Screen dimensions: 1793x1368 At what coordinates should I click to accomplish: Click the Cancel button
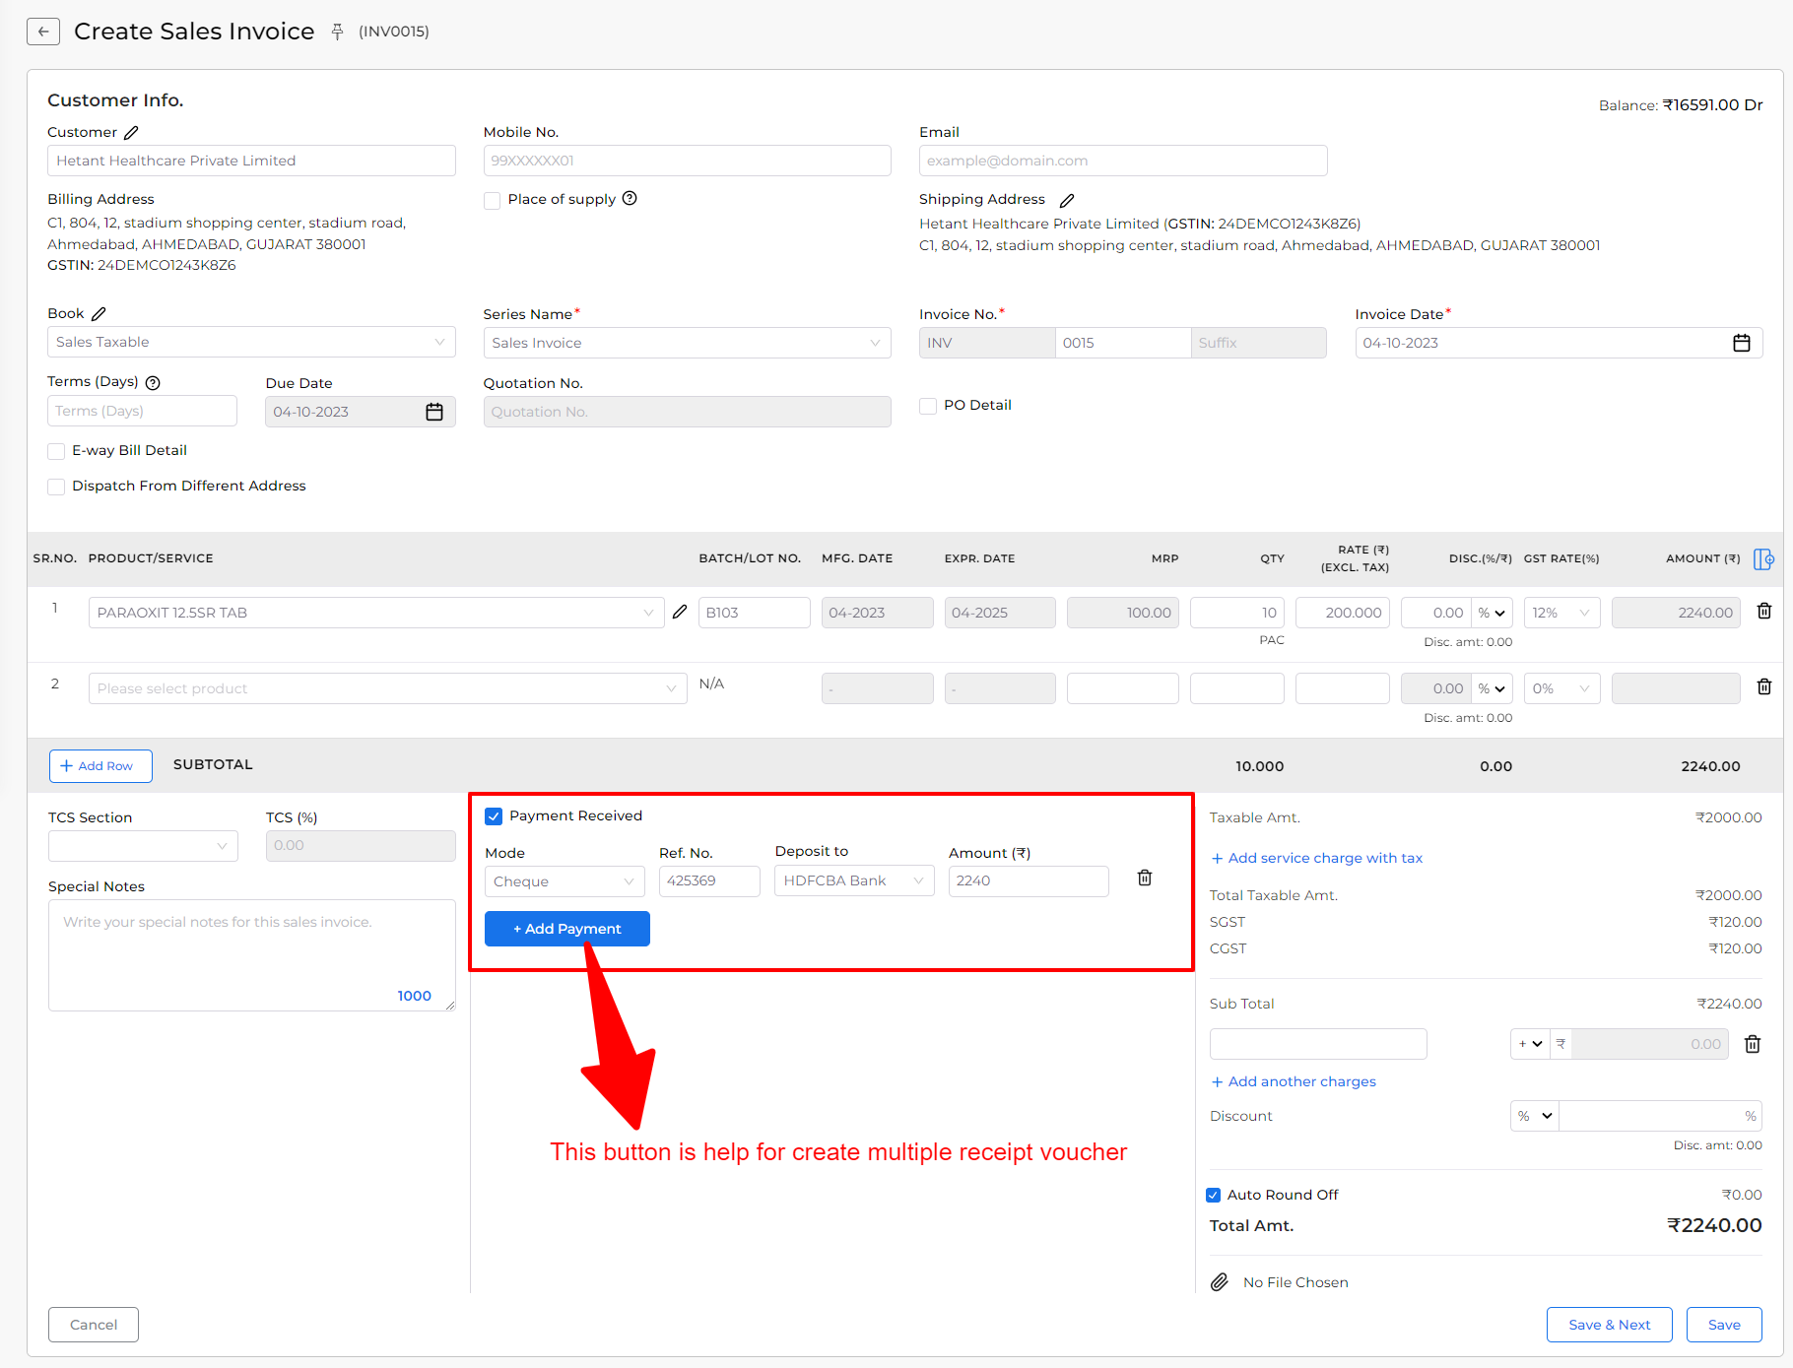[x=94, y=1325]
